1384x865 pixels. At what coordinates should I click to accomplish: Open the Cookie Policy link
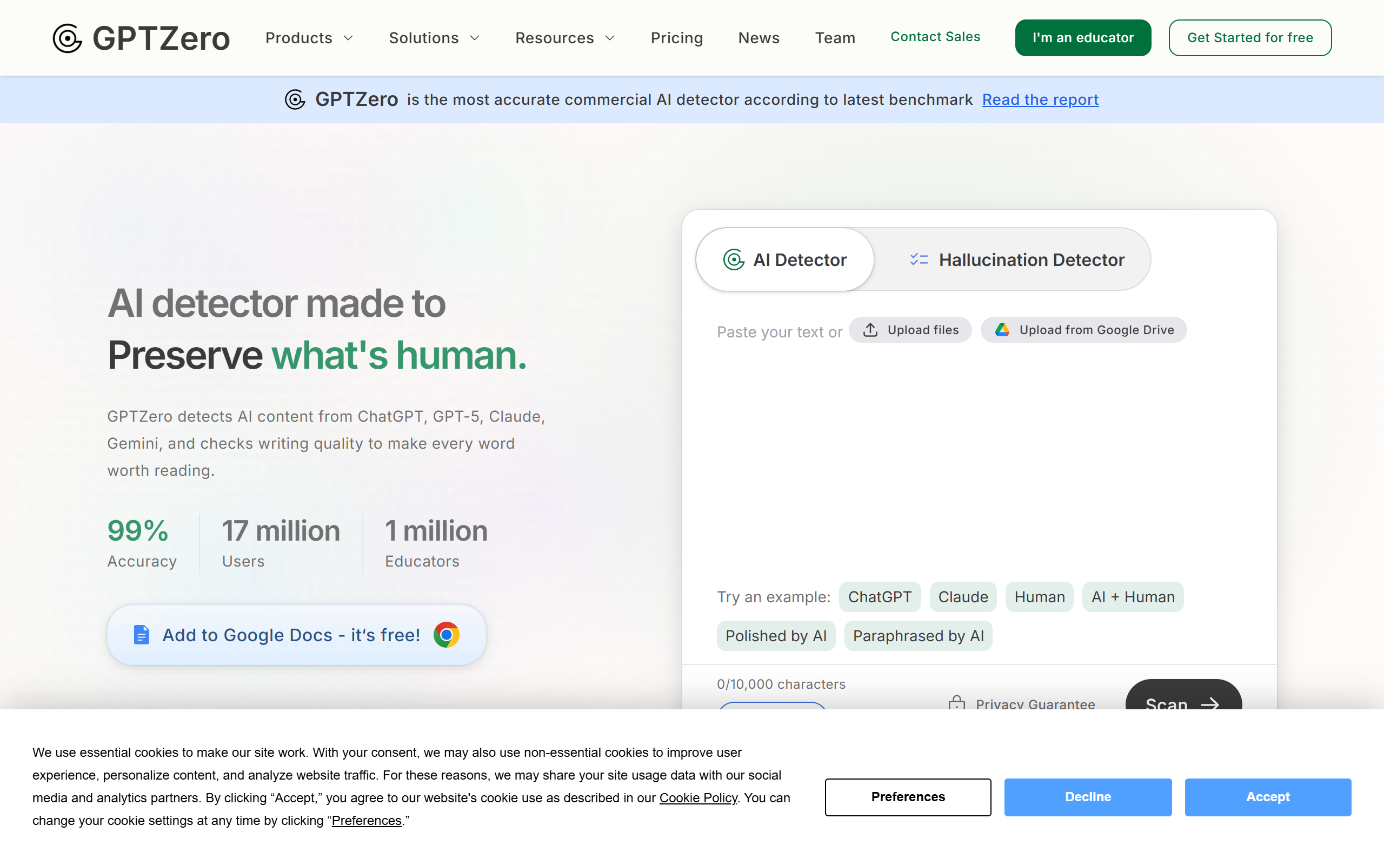click(x=698, y=798)
